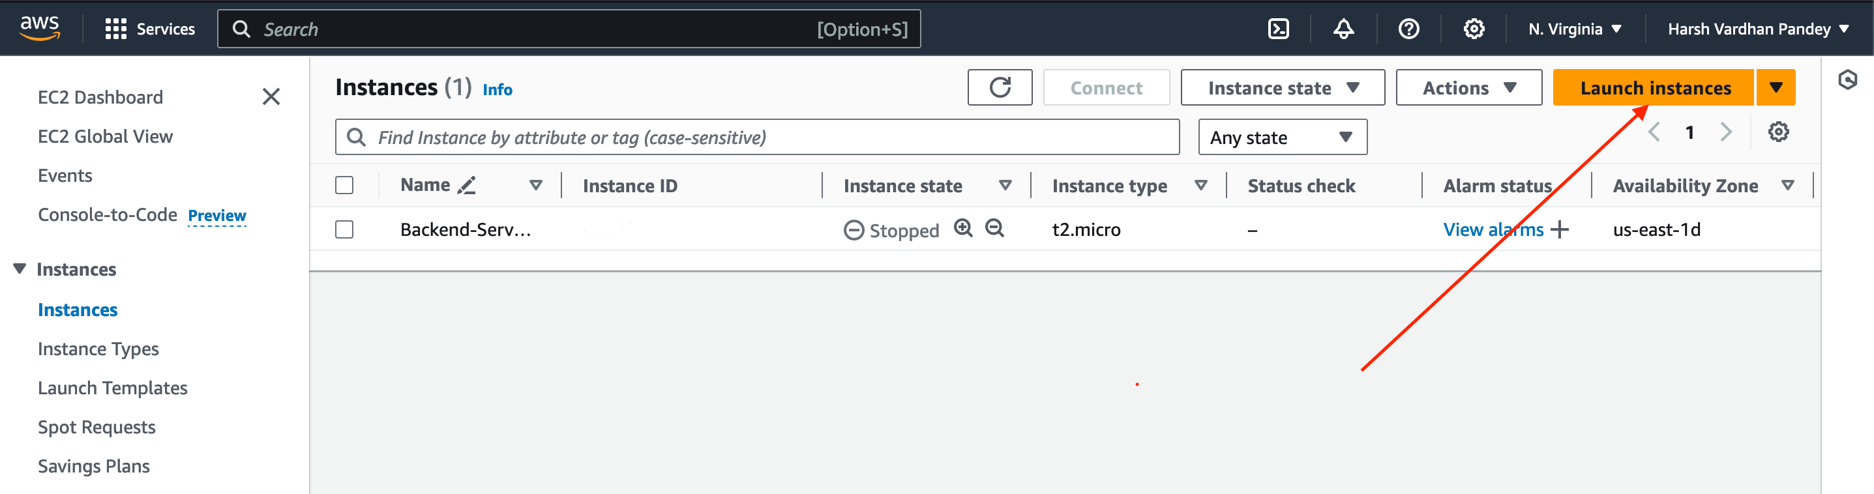The height and width of the screenshot is (494, 1874).
Task: Open Launch Templates in sidebar
Action: click(x=113, y=388)
